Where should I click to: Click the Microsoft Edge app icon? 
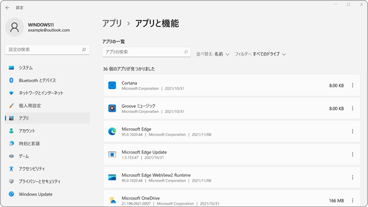[112, 132]
